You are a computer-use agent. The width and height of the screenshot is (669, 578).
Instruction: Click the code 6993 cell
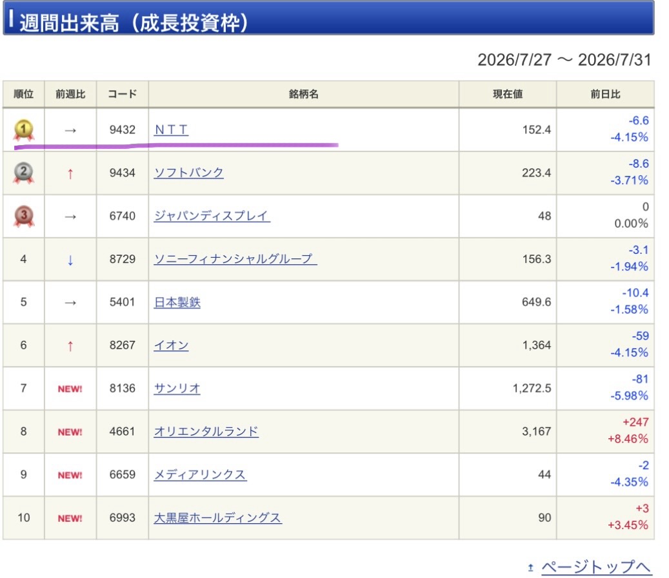pos(123,517)
